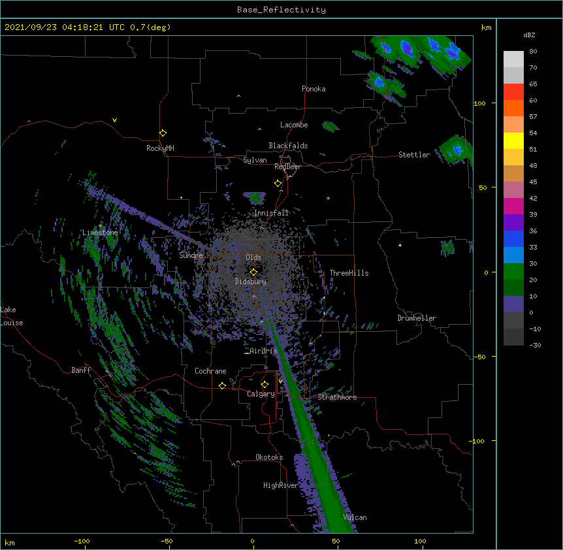This screenshot has width=563, height=550.
Task: Select the 30 dBZ green color swatch
Action: [513, 272]
